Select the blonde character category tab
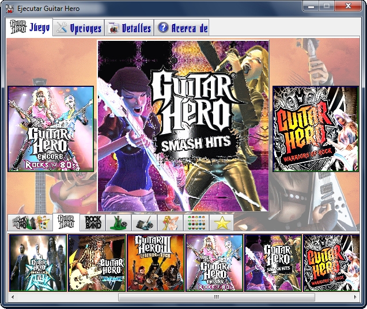Screen dimensions: 367x309 point(170,223)
